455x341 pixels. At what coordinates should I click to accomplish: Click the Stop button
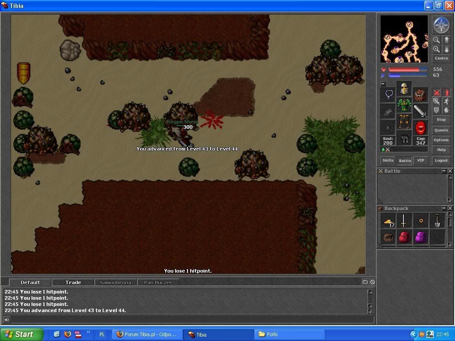point(441,120)
